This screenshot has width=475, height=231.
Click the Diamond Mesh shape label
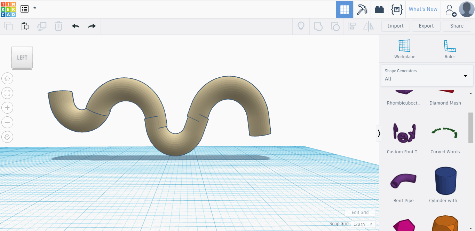(x=445, y=103)
